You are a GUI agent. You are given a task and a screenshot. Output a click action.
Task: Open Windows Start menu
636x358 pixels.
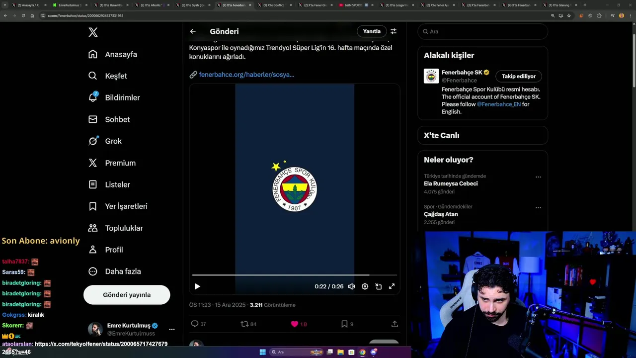pos(262,352)
